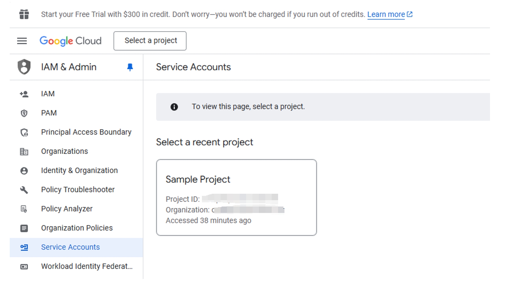This screenshot has width=506, height=283.
Task: Navigate to Organizations
Action: (x=76, y=151)
